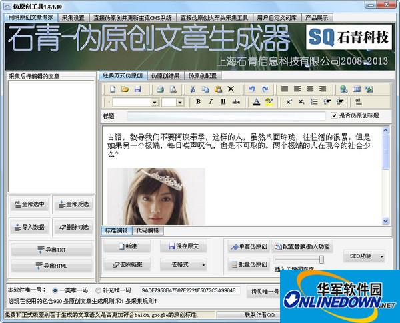Screen dimensions: 400x323
Task: Open the 产品展示 tab
Action: [x=317, y=18]
